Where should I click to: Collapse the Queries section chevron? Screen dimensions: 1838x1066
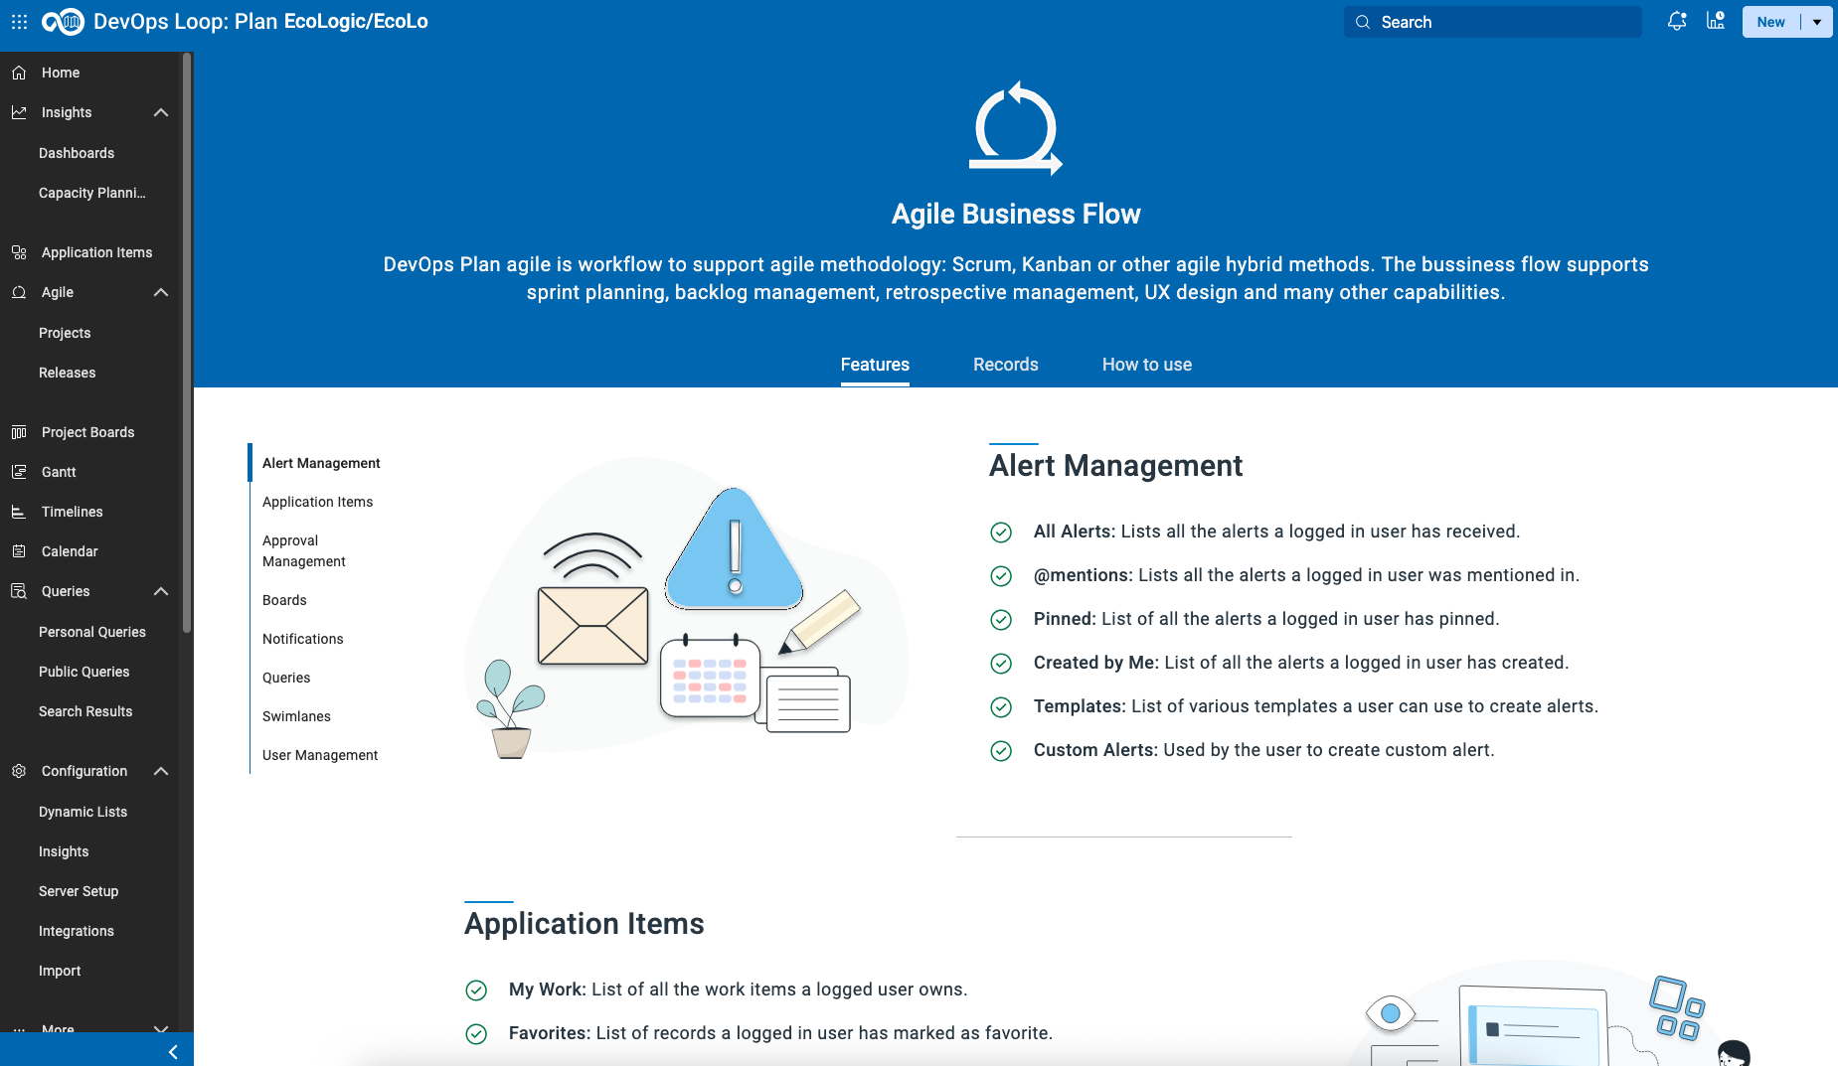click(x=161, y=591)
